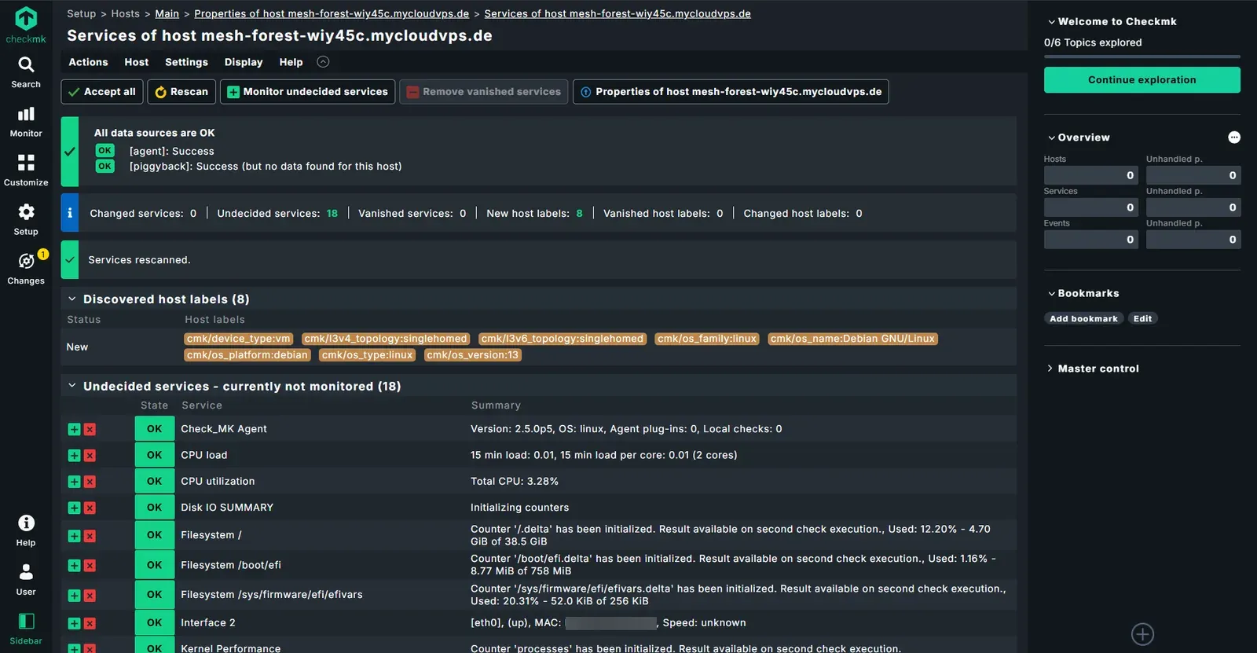The image size is (1257, 653).
Task: Collapse Undecided services section
Action: click(x=72, y=387)
